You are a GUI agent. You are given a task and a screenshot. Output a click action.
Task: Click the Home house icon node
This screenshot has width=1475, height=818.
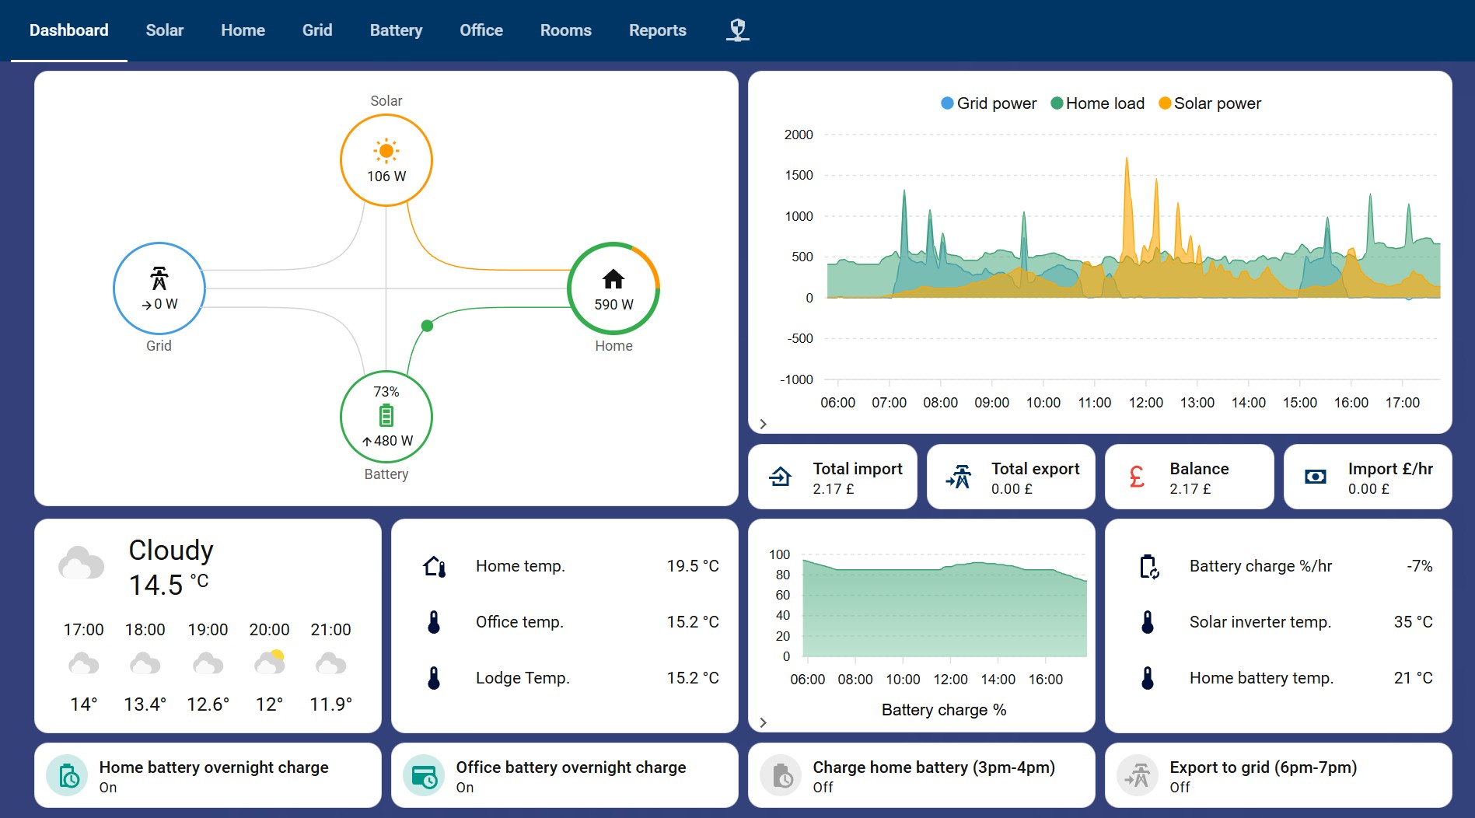613,279
